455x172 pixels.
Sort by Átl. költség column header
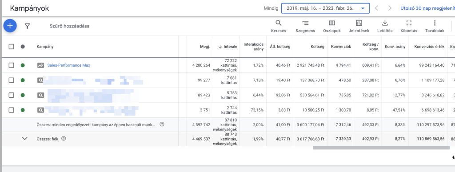(280, 46)
